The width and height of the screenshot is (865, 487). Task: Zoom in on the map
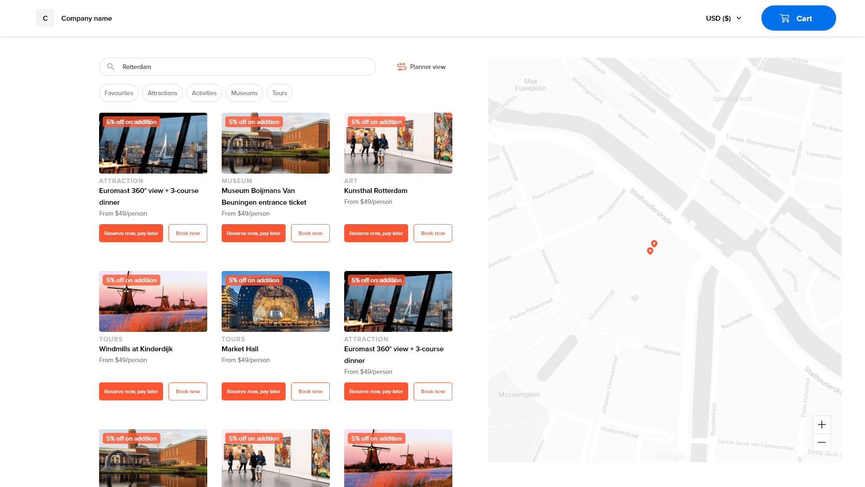click(x=822, y=425)
